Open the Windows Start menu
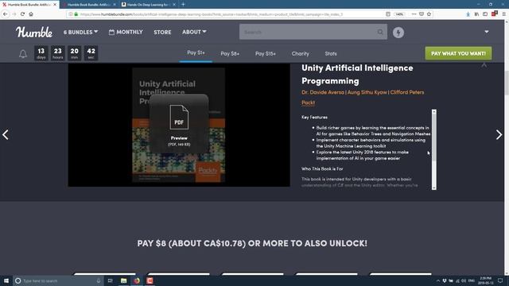The height and width of the screenshot is (286, 509). (x=6, y=280)
